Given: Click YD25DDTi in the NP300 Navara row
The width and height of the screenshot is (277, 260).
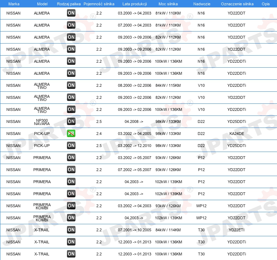Looking at the screenshot, I should click(237, 121).
